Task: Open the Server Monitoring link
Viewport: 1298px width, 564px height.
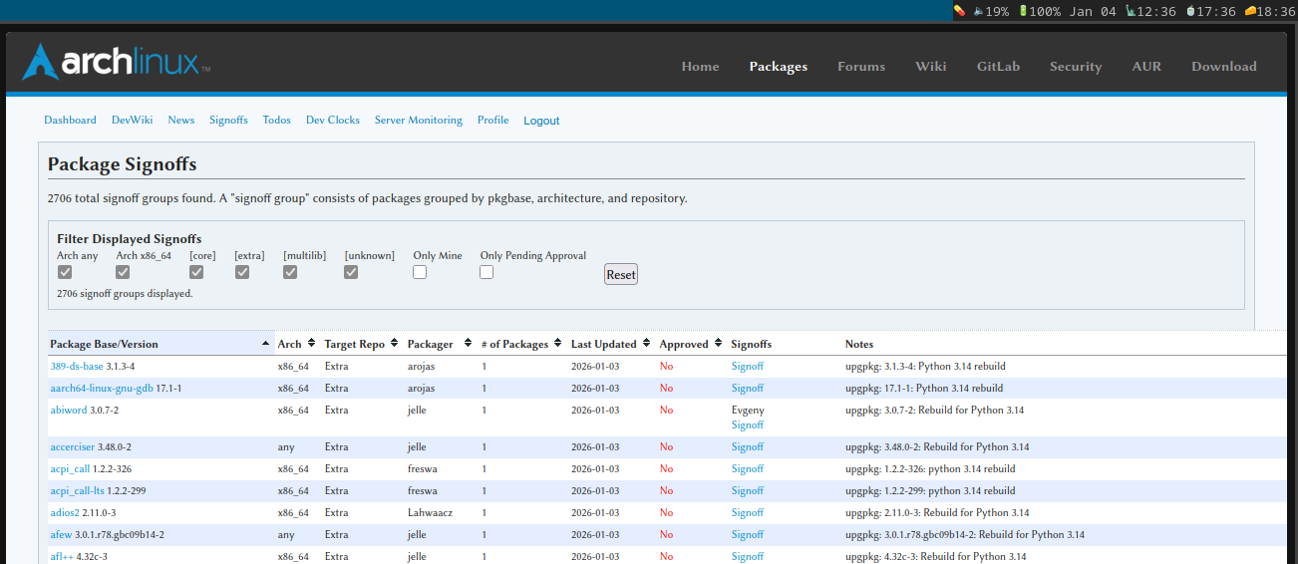Action: tap(418, 121)
